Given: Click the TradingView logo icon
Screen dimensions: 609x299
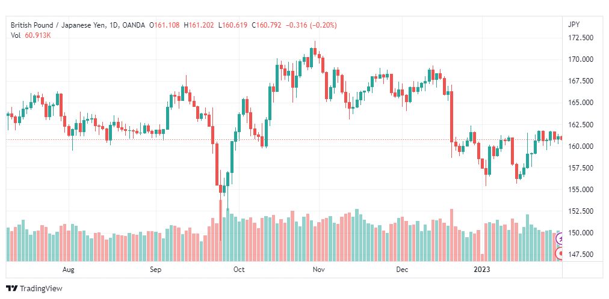Looking at the screenshot, I should (12, 289).
